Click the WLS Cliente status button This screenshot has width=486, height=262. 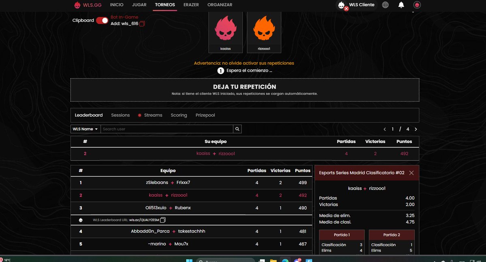pos(357,5)
